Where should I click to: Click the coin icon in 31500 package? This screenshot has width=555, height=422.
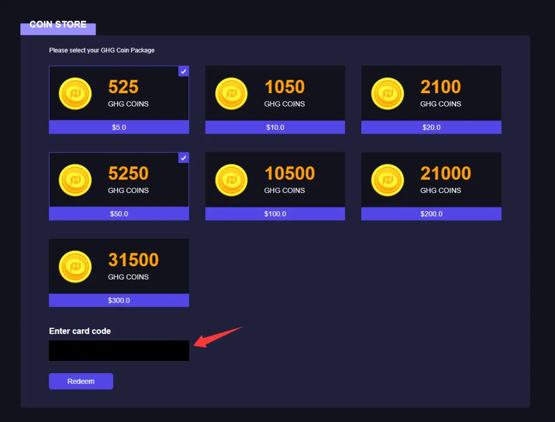75,266
